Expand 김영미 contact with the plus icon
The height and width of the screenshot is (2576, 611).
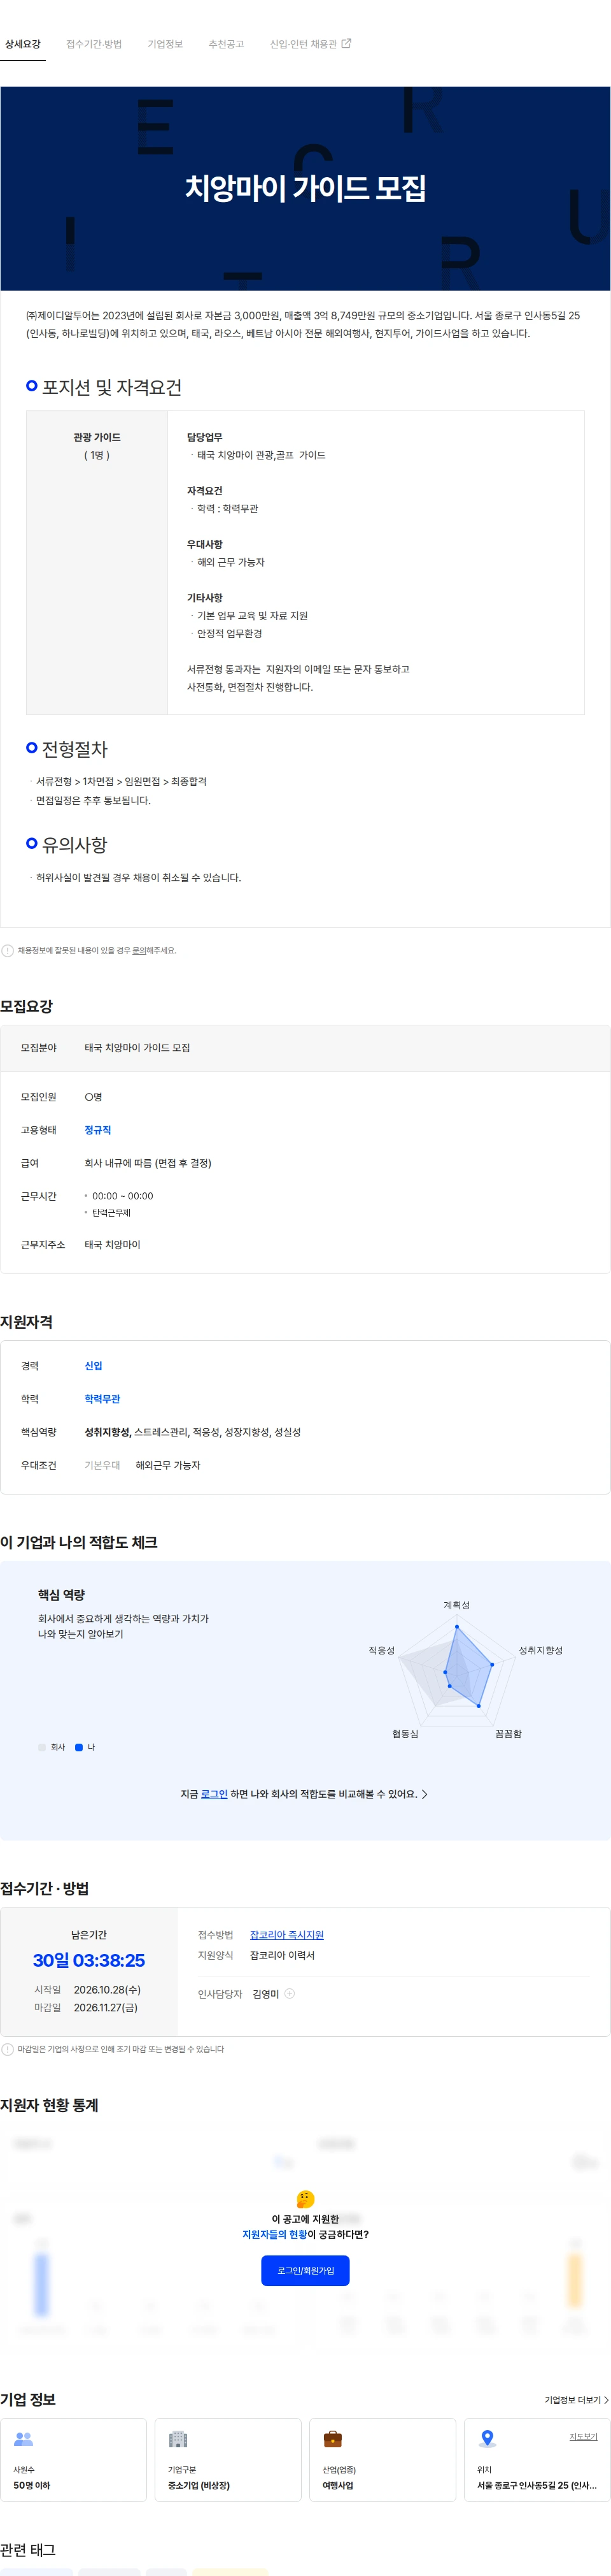290,1993
